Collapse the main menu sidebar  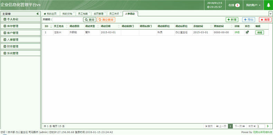(x=38, y=14)
